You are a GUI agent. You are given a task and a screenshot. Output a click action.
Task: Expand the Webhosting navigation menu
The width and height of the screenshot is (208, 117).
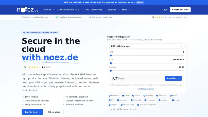98,10
